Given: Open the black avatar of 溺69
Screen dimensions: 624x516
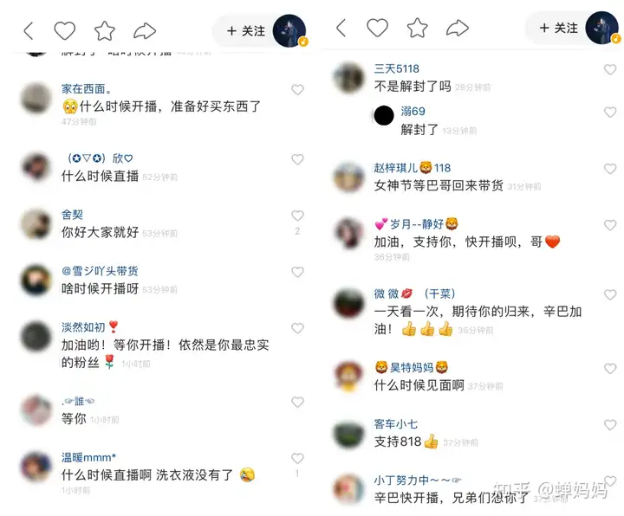Looking at the screenshot, I should tap(384, 116).
